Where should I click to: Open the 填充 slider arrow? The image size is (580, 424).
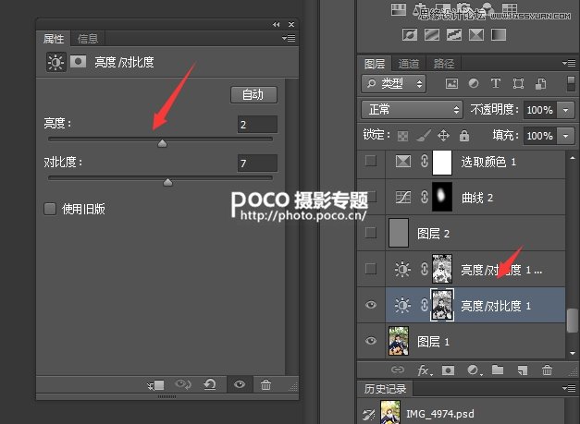point(565,136)
